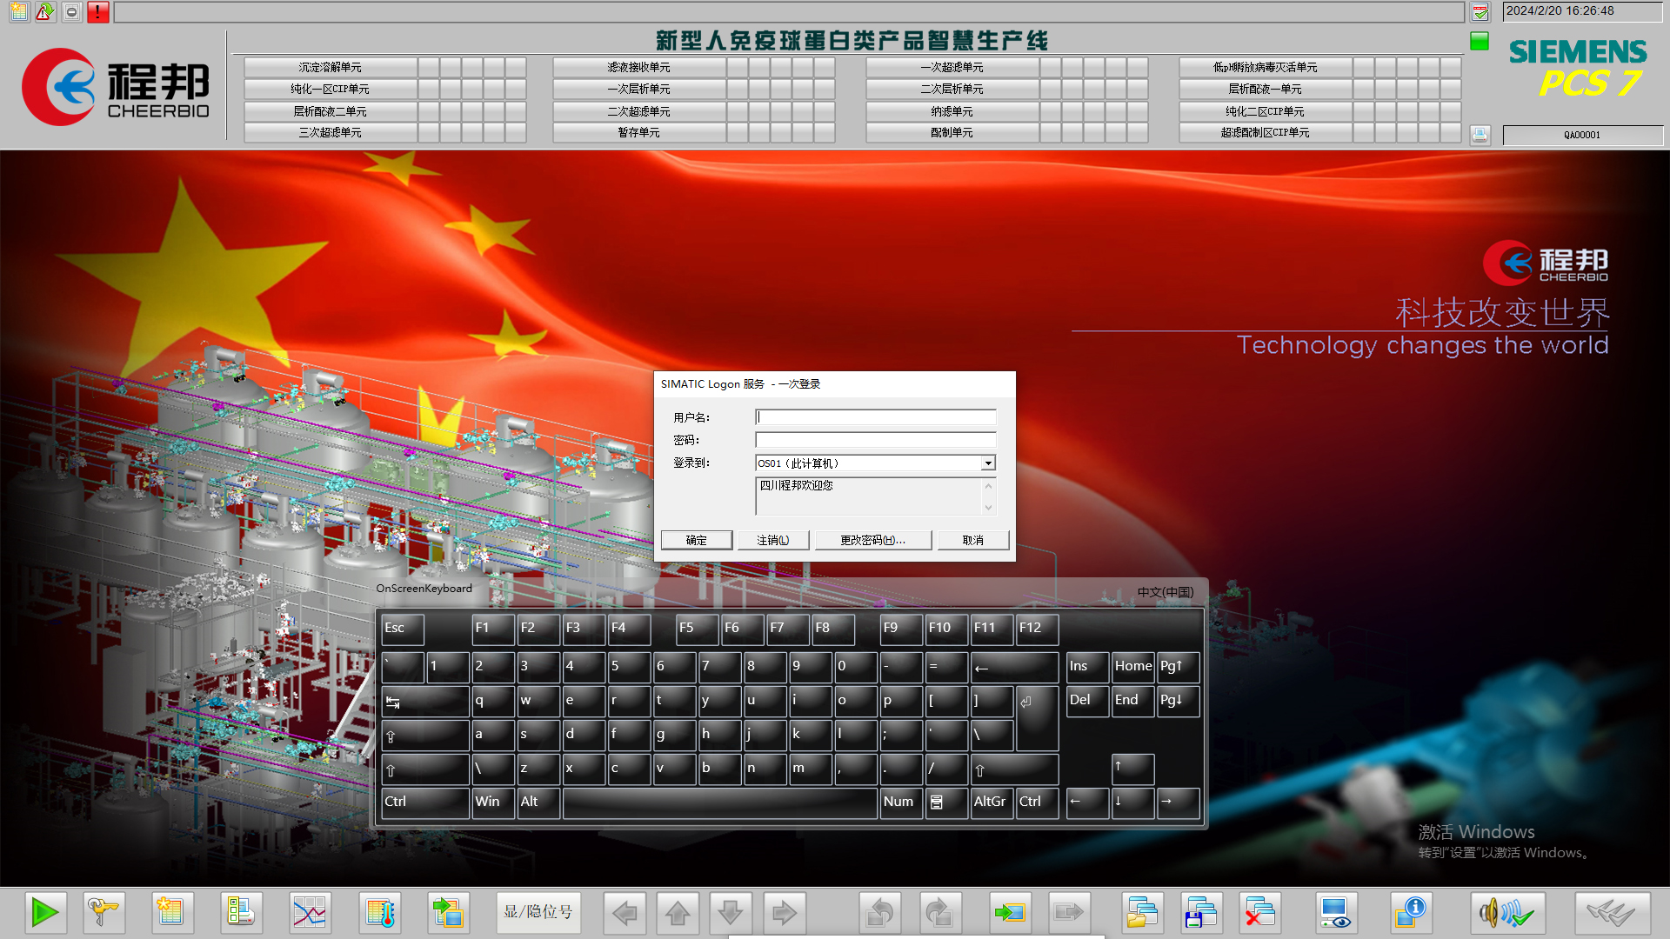Click the 确定 button in logon dialog
This screenshot has width=1670, height=939.
[697, 540]
